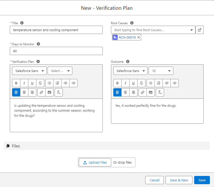The width and height of the screenshot is (214, 187).
Task: Click the Upload Files button
Action: (x=95, y=162)
